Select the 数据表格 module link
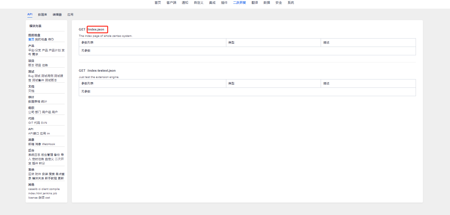 pos(34,101)
